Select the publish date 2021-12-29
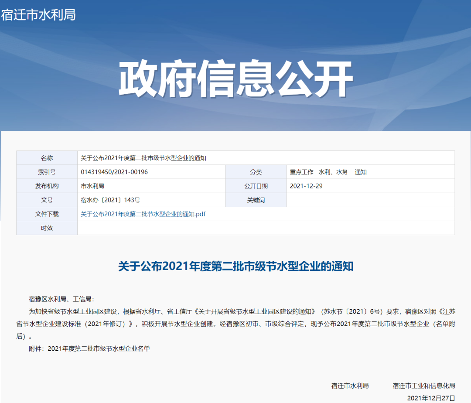The width and height of the screenshot is (471, 403). pyautogui.click(x=306, y=186)
